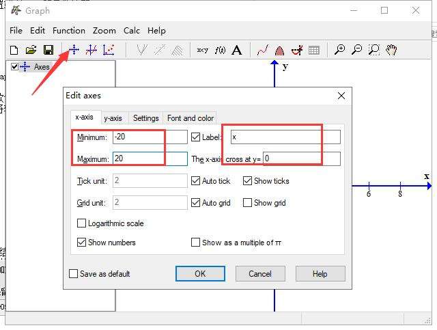Insert a text label with the A icon
This screenshot has width=437, height=330.
click(x=237, y=50)
